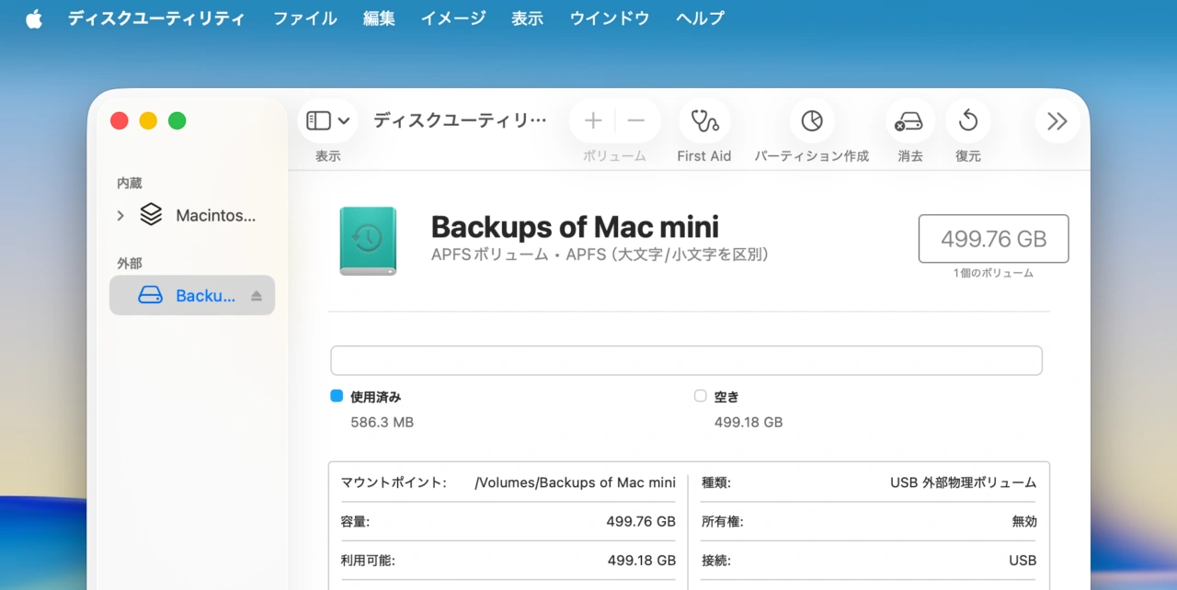1177x590 pixels.
Task: Run First Aid on the selected volume
Action: tap(703, 120)
